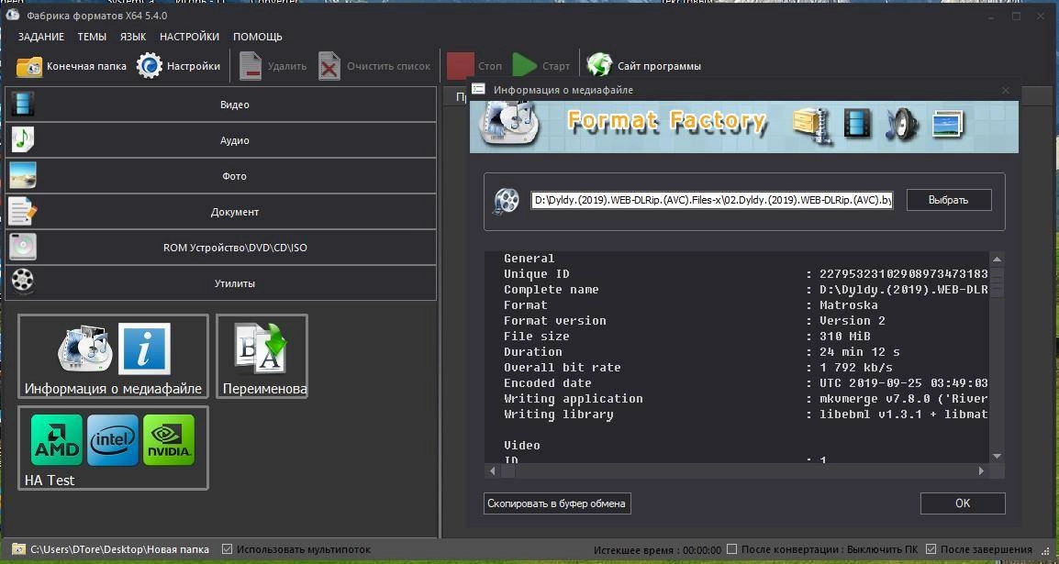Image resolution: width=1059 pixels, height=564 pixels.
Task: Click picture icon in dialog banner
Action: click(x=948, y=125)
